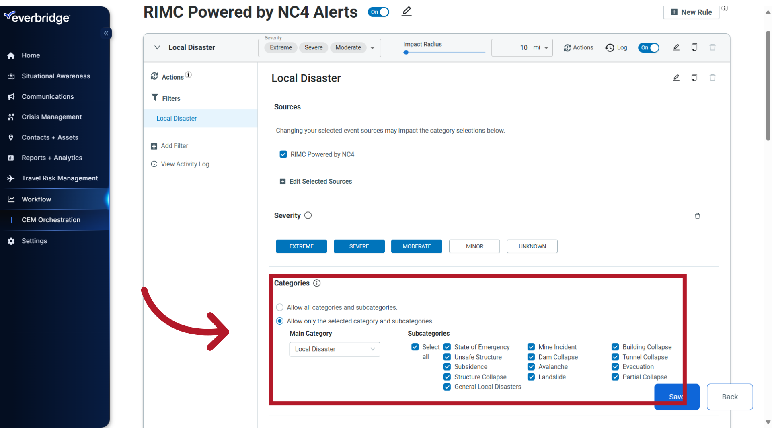Screen dimensions: 772x434
Task: Click the Communications megaphone icon
Action: click(x=11, y=96)
